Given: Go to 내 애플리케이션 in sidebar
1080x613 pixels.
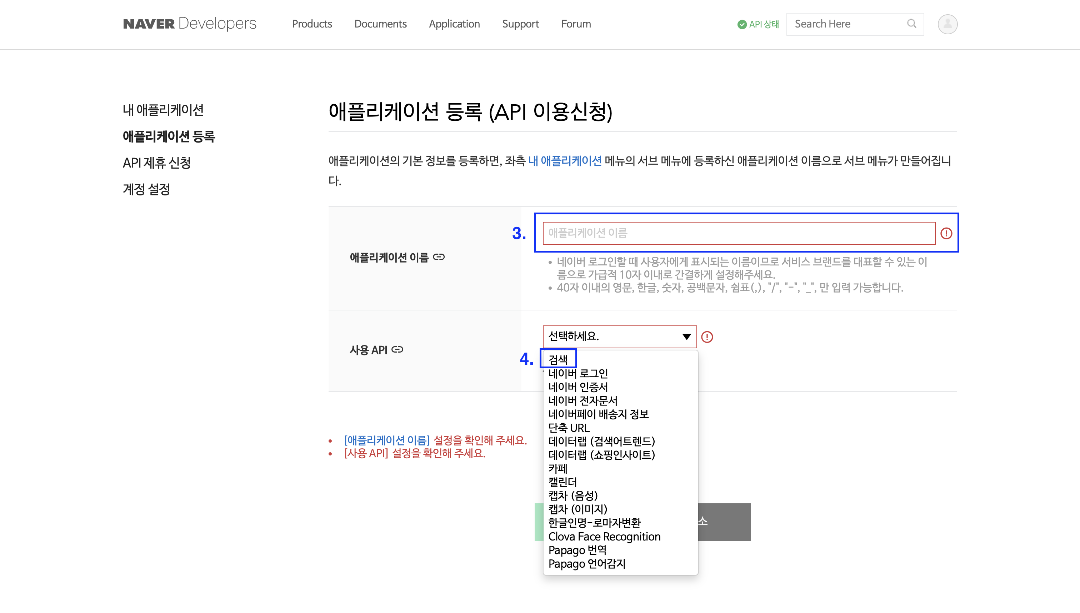Looking at the screenshot, I should [x=163, y=110].
